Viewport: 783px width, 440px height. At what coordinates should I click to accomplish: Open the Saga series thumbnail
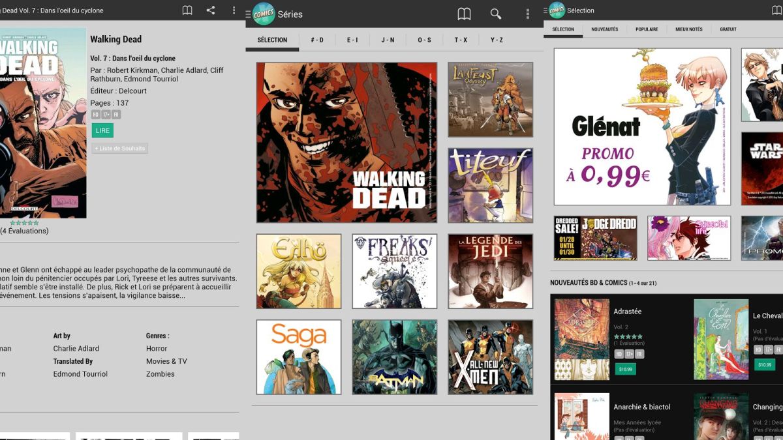coord(299,357)
